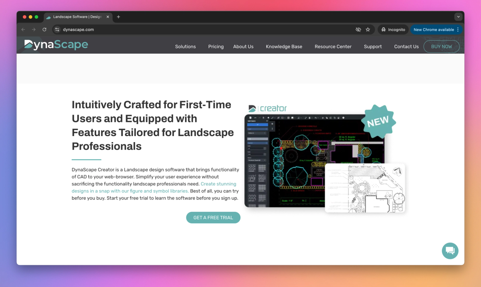This screenshot has width=481, height=287.
Task: Open the live chat bubble icon
Action: coord(450,251)
